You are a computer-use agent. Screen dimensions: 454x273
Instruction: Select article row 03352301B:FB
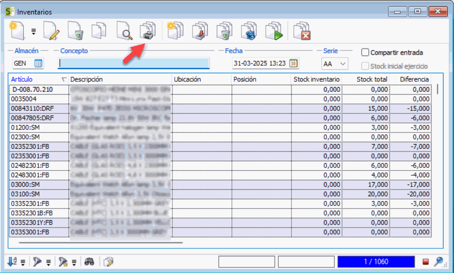[x=220, y=214]
